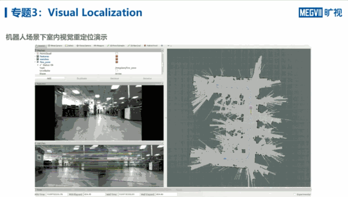Pick the Measure tool
Image resolution: width=348 pixels, height=197 pixels.
(99, 46)
